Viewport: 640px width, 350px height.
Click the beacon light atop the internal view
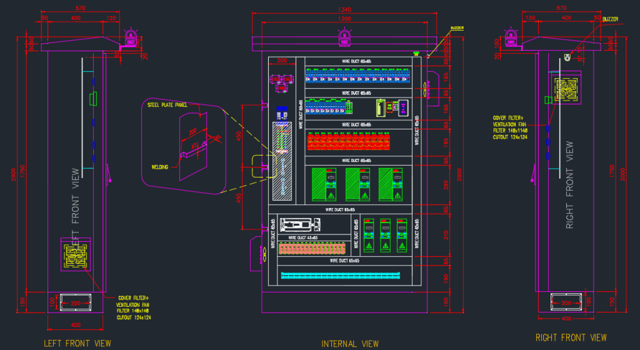pos(345,39)
